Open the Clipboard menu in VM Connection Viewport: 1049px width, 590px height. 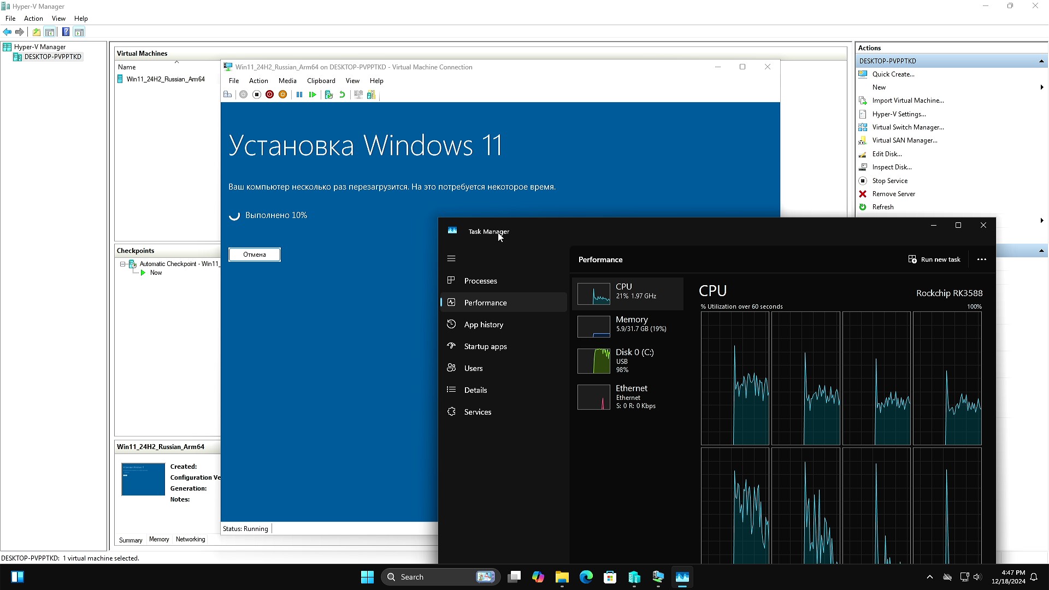[x=321, y=81]
